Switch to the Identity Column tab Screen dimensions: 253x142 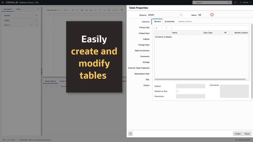[x=185, y=21]
